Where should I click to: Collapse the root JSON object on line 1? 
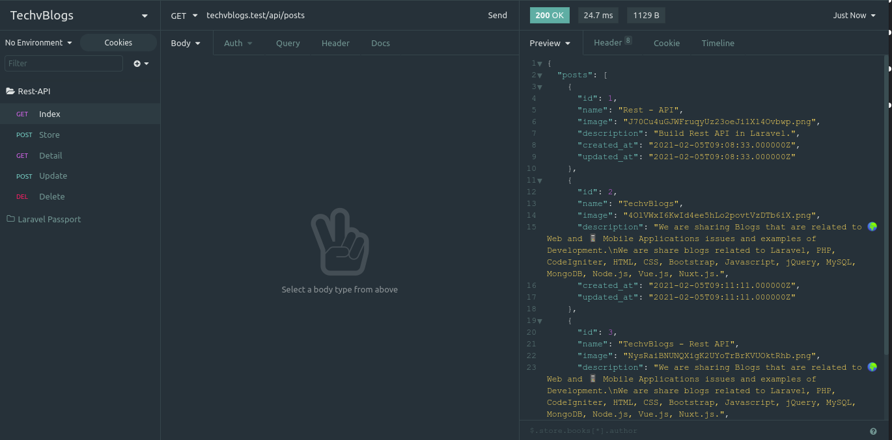(540, 64)
